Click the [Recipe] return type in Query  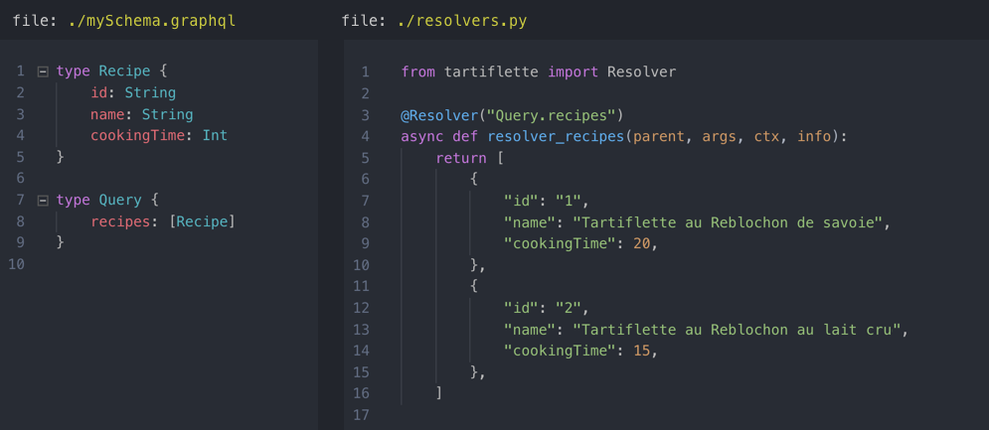point(203,221)
